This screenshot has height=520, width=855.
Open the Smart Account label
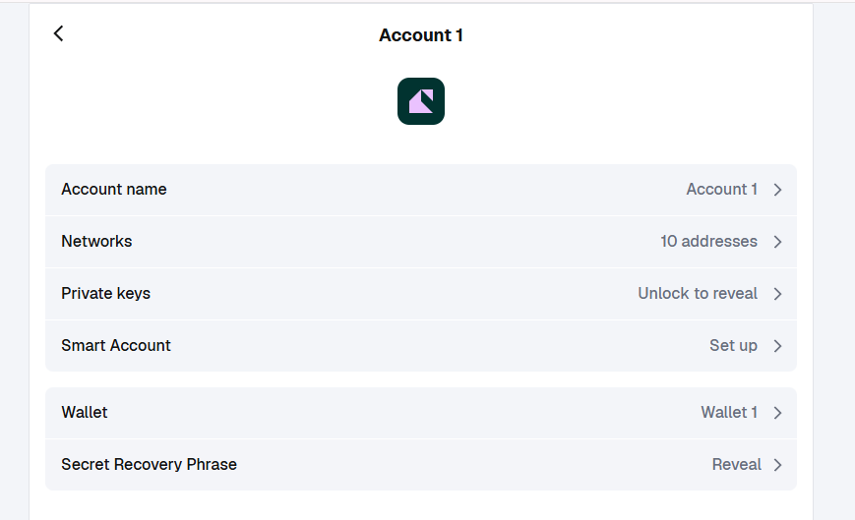pyautogui.click(x=116, y=346)
